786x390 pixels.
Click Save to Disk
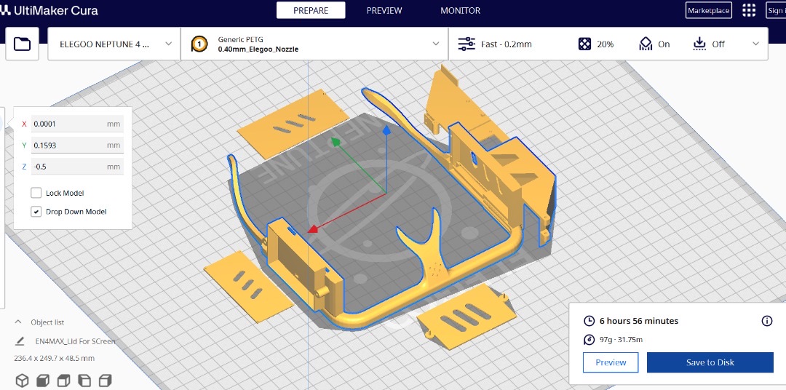pyautogui.click(x=710, y=362)
